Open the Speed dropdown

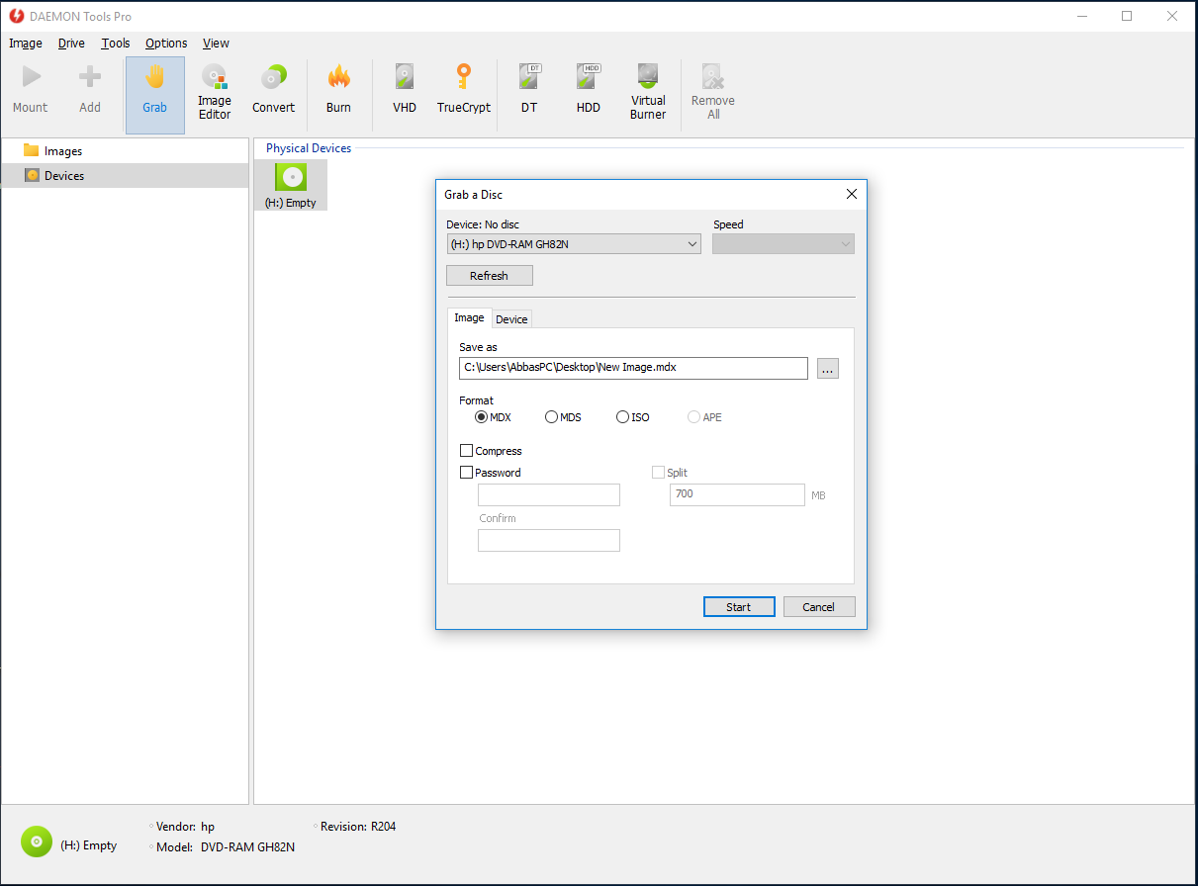tap(783, 244)
